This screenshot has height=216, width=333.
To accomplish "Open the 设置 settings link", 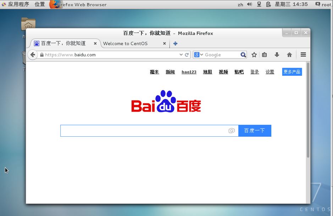I will coord(270,72).
